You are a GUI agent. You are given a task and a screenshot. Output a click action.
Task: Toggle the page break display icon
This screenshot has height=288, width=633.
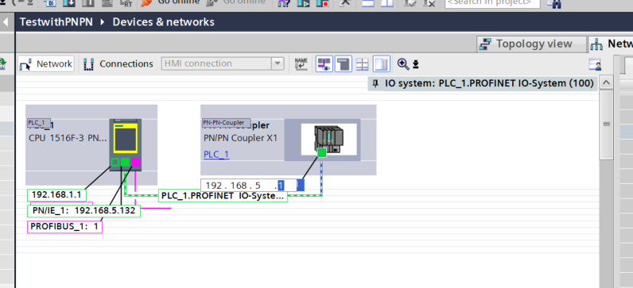point(362,64)
